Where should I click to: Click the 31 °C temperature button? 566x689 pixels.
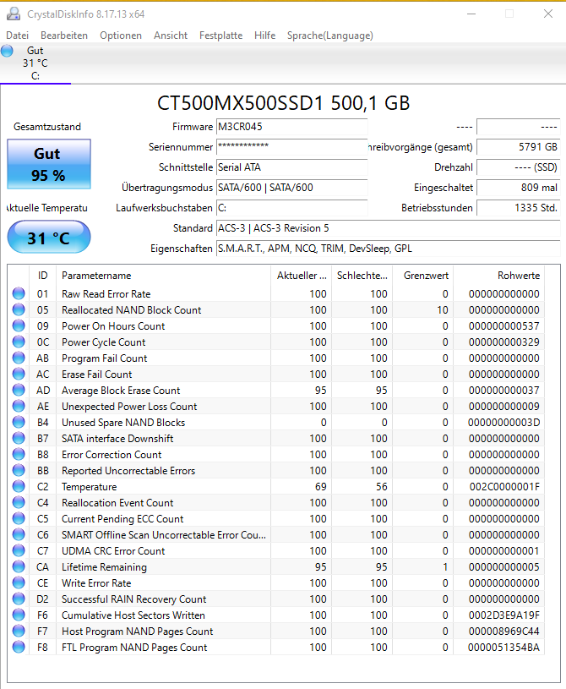coord(49,238)
